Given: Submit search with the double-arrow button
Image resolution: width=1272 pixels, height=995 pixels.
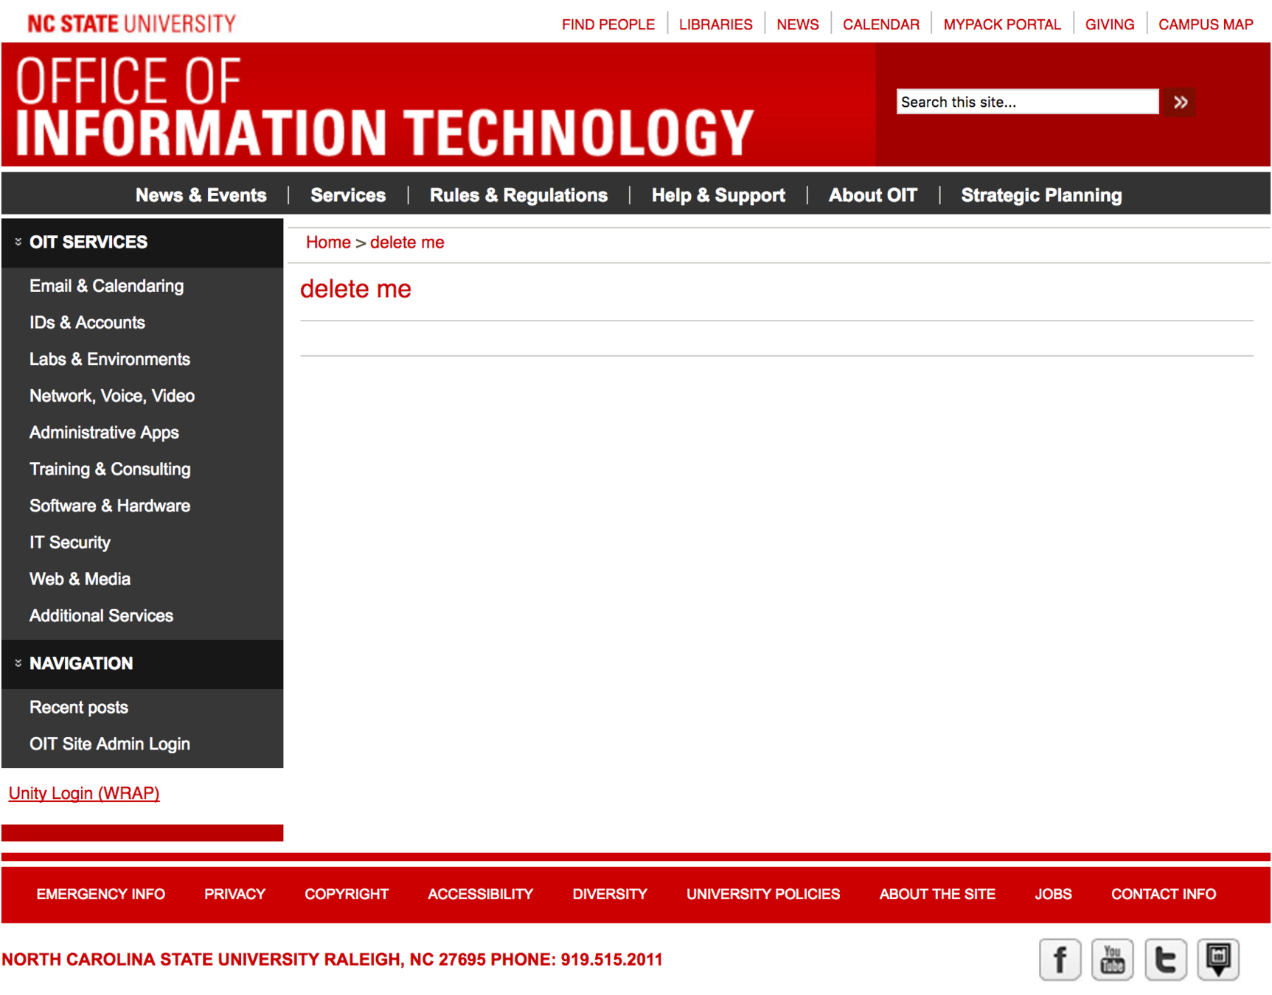Looking at the screenshot, I should point(1180,102).
